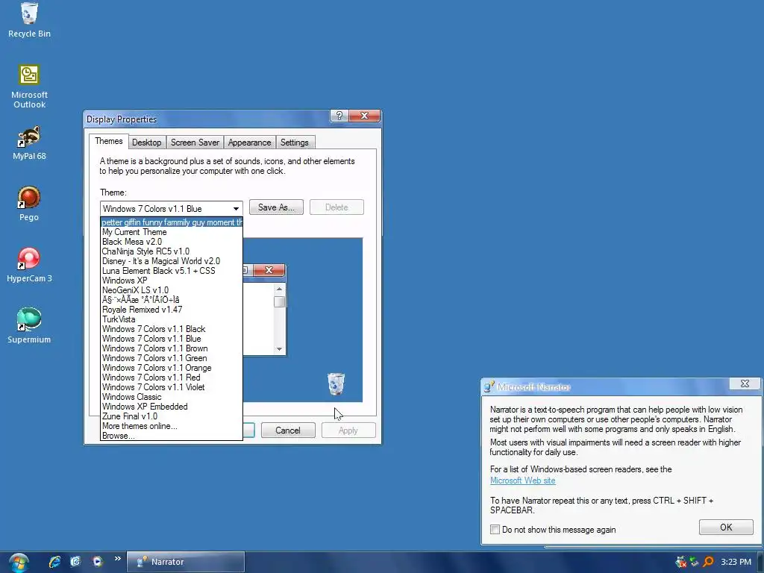Click the help question mark button in Display Properties
Viewport: 764px width, 573px height.
pyautogui.click(x=339, y=116)
